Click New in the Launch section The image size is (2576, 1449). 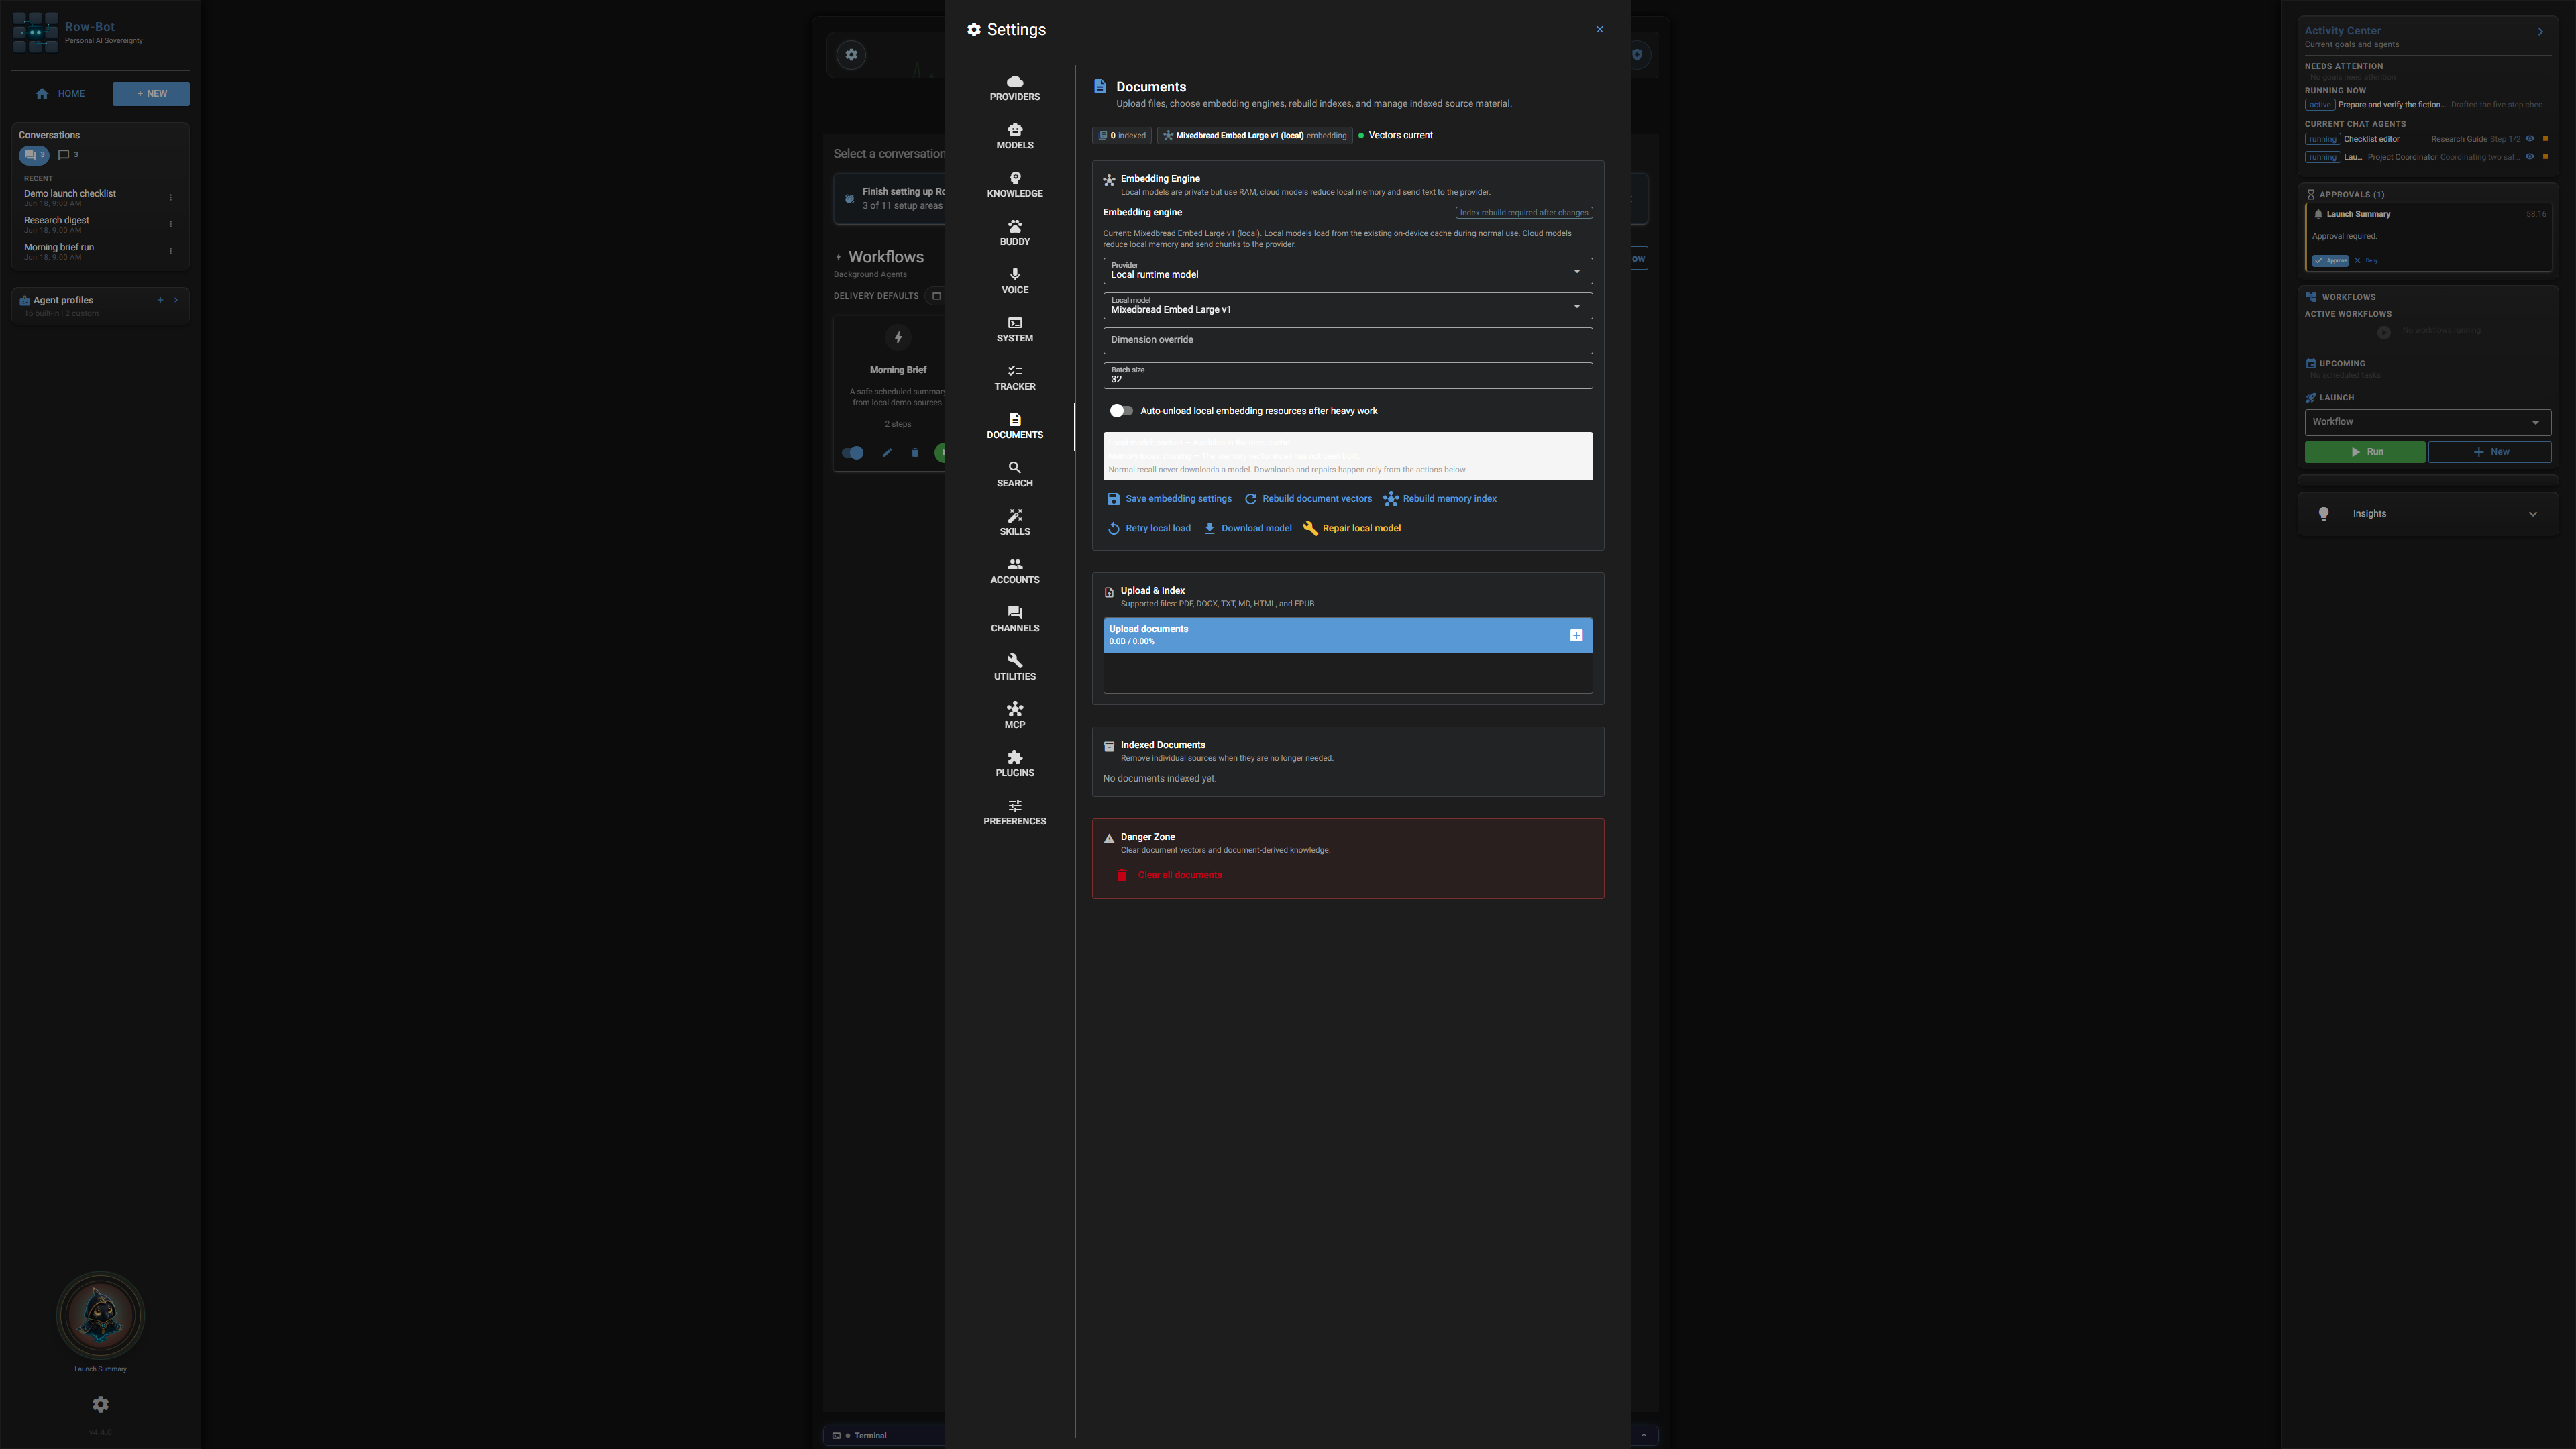click(2489, 452)
